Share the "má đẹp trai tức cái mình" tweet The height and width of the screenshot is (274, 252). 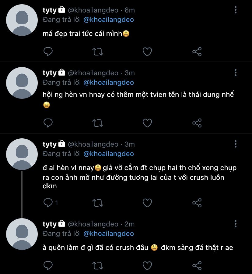pos(197,52)
